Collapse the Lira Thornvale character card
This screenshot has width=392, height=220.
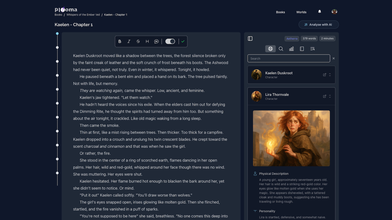(330, 96)
